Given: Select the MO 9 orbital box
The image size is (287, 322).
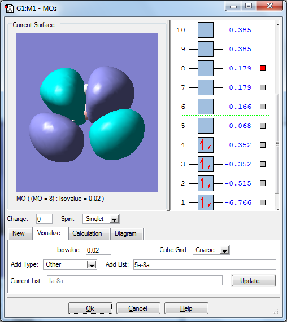Looking at the screenshot, I should point(206,49).
